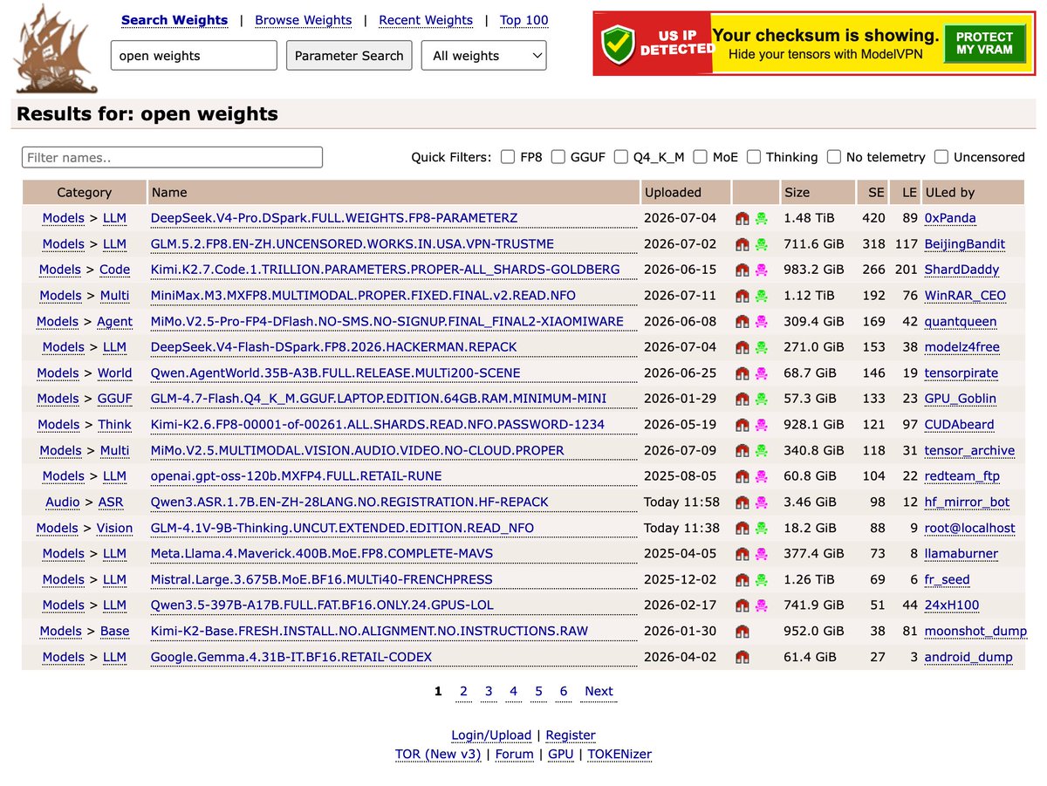Toggle the Q4_K_M quick filter
The width and height of the screenshot is (1047, 786).
click(x=620, y=157)
